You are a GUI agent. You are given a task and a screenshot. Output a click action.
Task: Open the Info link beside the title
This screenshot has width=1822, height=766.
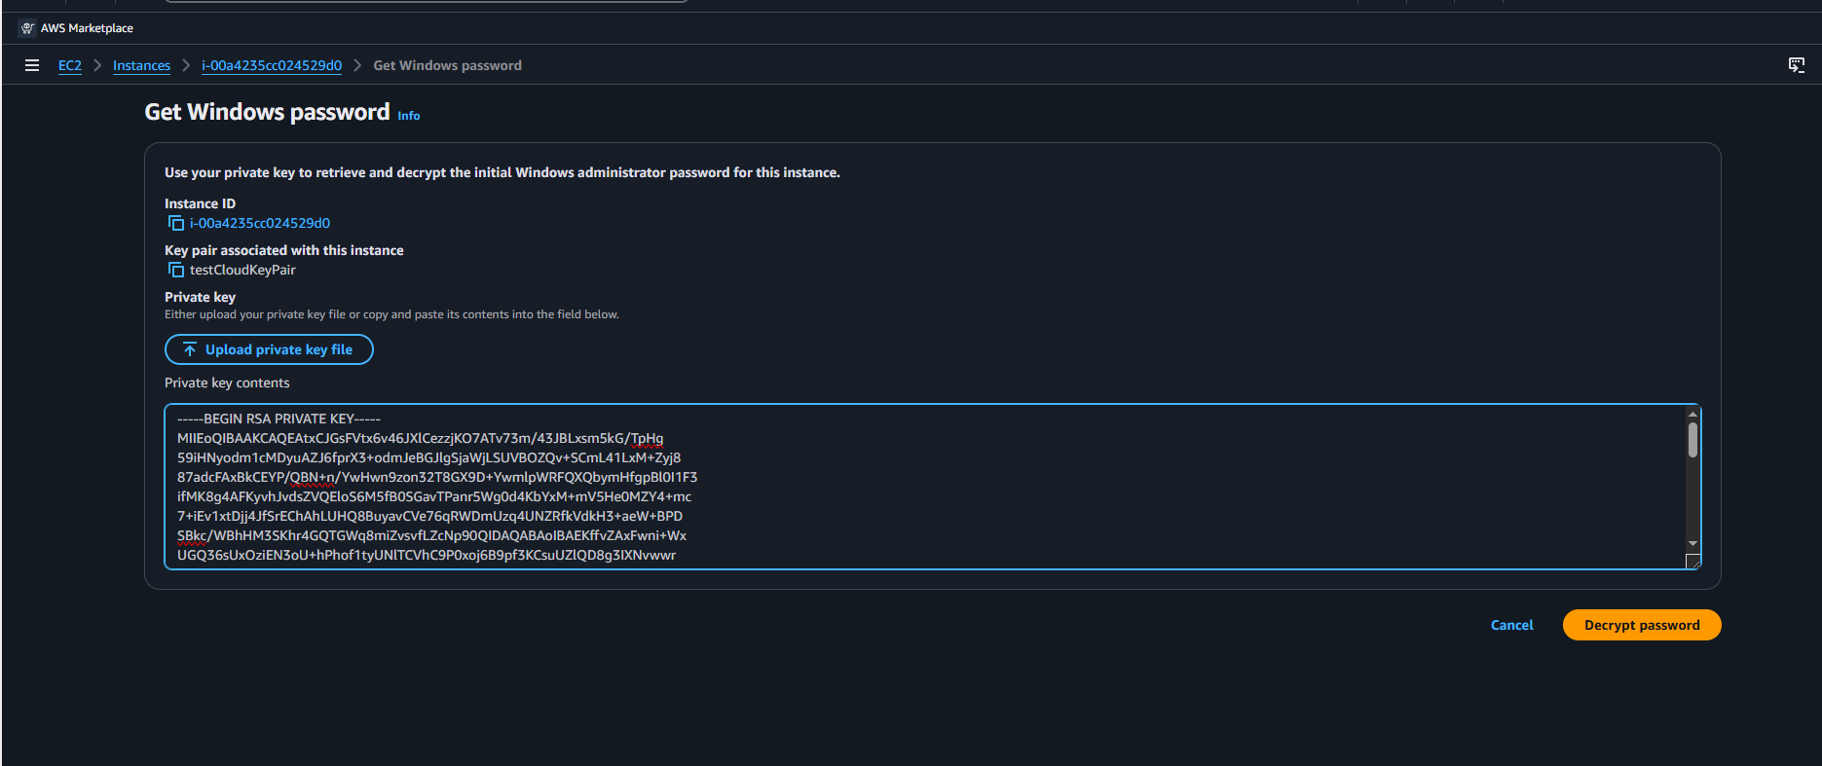pos(409,116)
